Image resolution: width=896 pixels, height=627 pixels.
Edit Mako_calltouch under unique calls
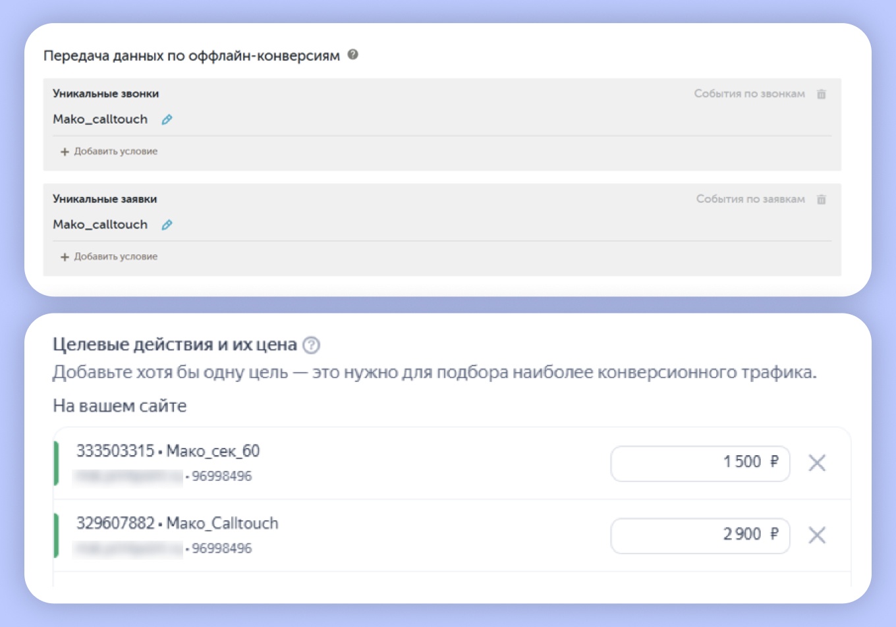pyautogui.click(x=167, y=119)
